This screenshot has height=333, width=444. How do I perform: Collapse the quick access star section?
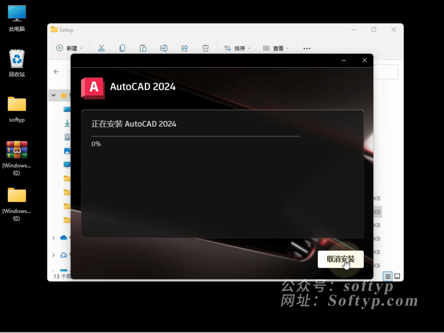pyautogui.click(x=53, y=95)
